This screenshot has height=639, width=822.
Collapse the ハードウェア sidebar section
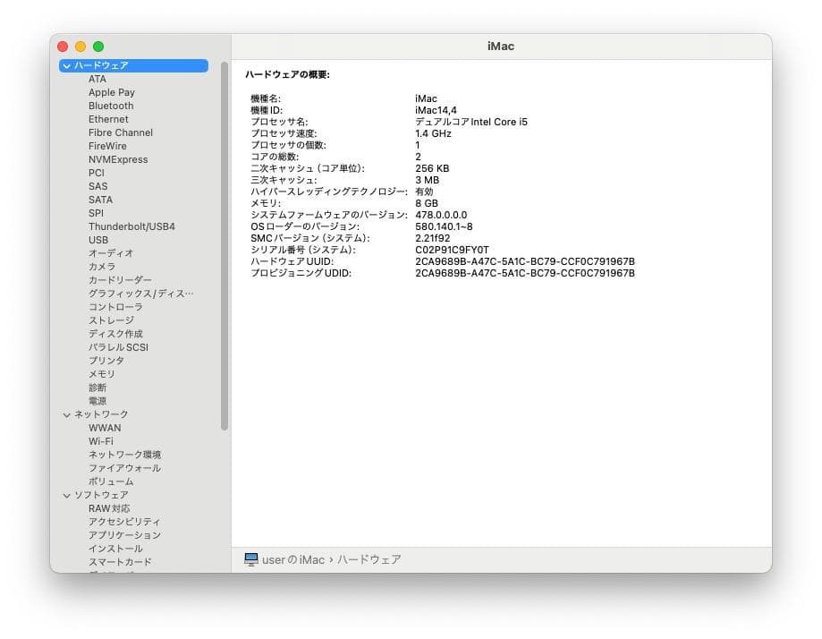pos(66,65)
